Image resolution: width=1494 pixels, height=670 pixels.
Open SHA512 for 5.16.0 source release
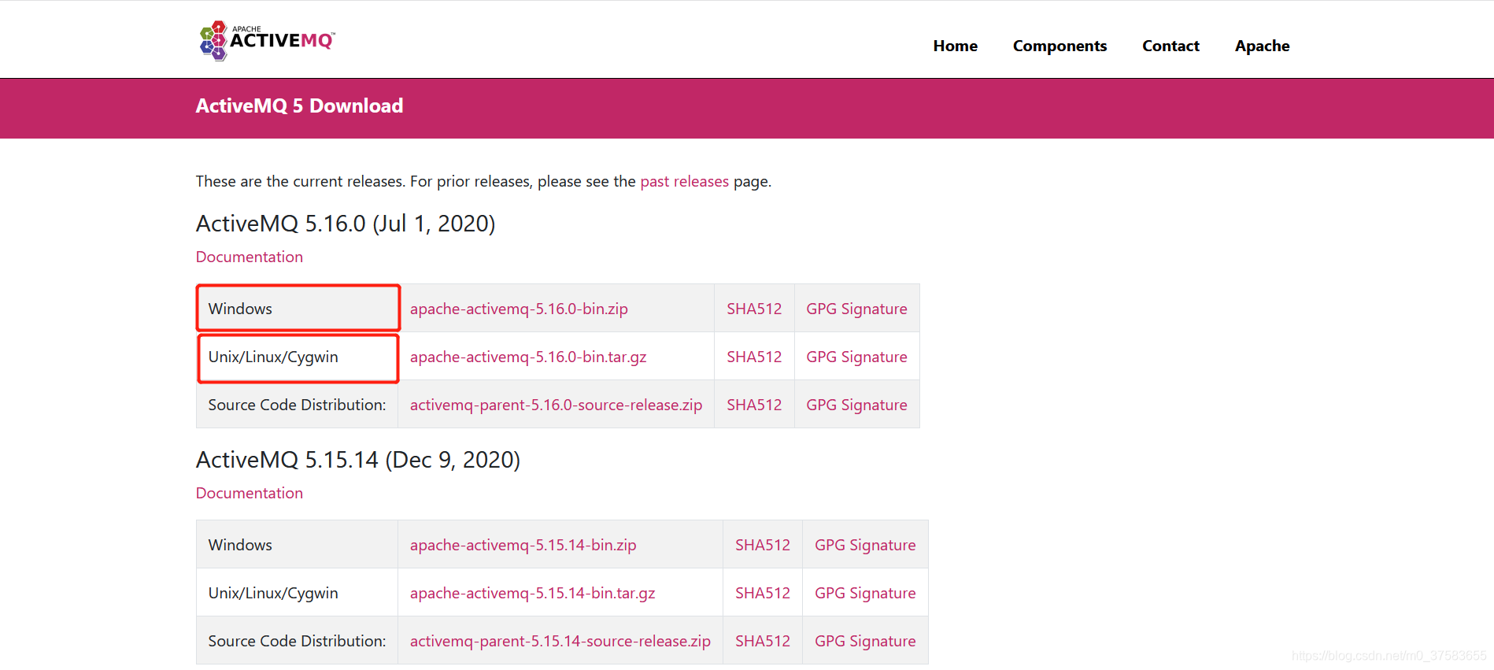(x=754, y=405)
